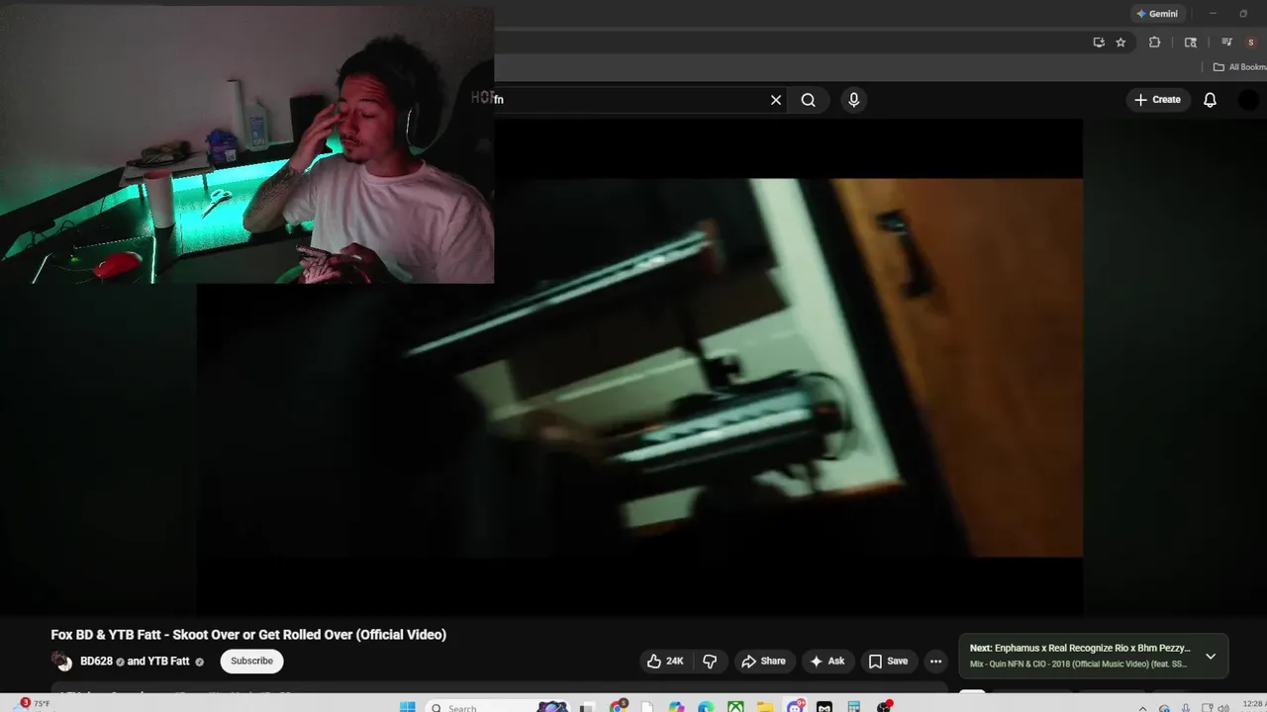Open File Explorer from the taskbar
Image resolution: width=1267 pixels, height=712 pixels.
[765, 706]
